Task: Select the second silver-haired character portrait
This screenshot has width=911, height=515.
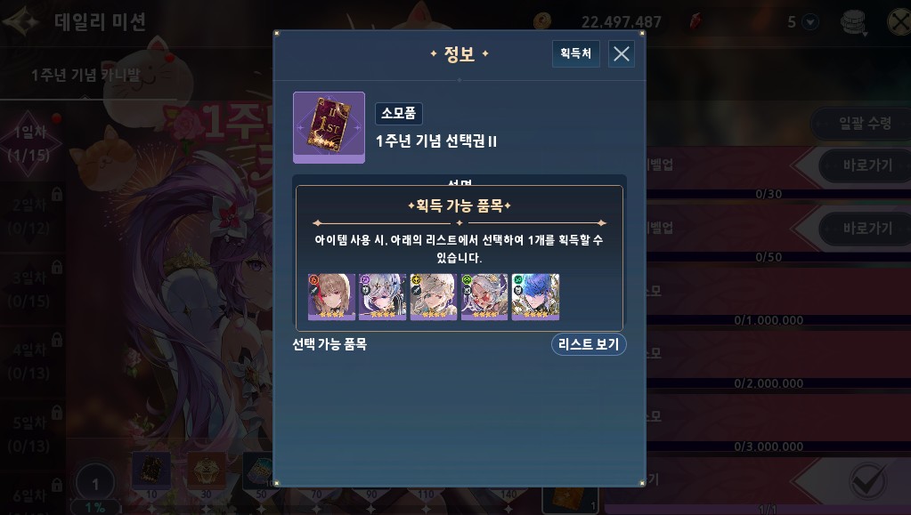Action: point(382,297)
